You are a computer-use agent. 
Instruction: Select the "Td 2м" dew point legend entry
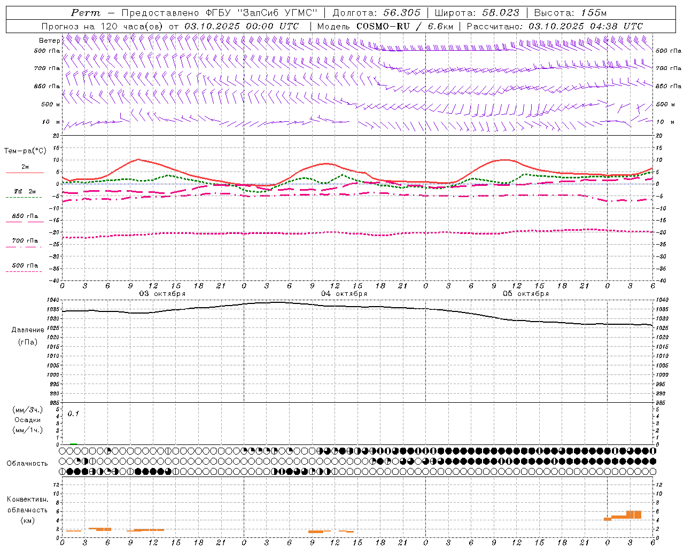tap(25, 191)
